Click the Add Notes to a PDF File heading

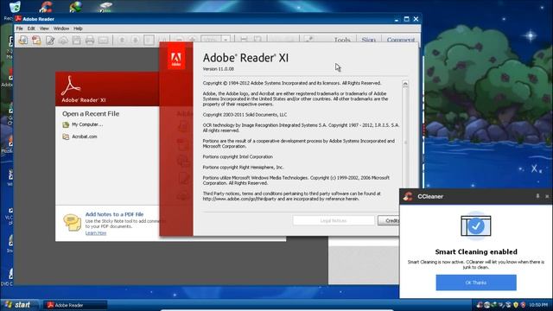114,214
